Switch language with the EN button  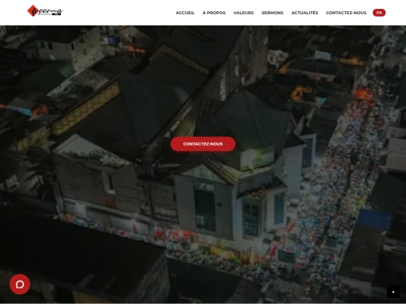tap(379, 13)
